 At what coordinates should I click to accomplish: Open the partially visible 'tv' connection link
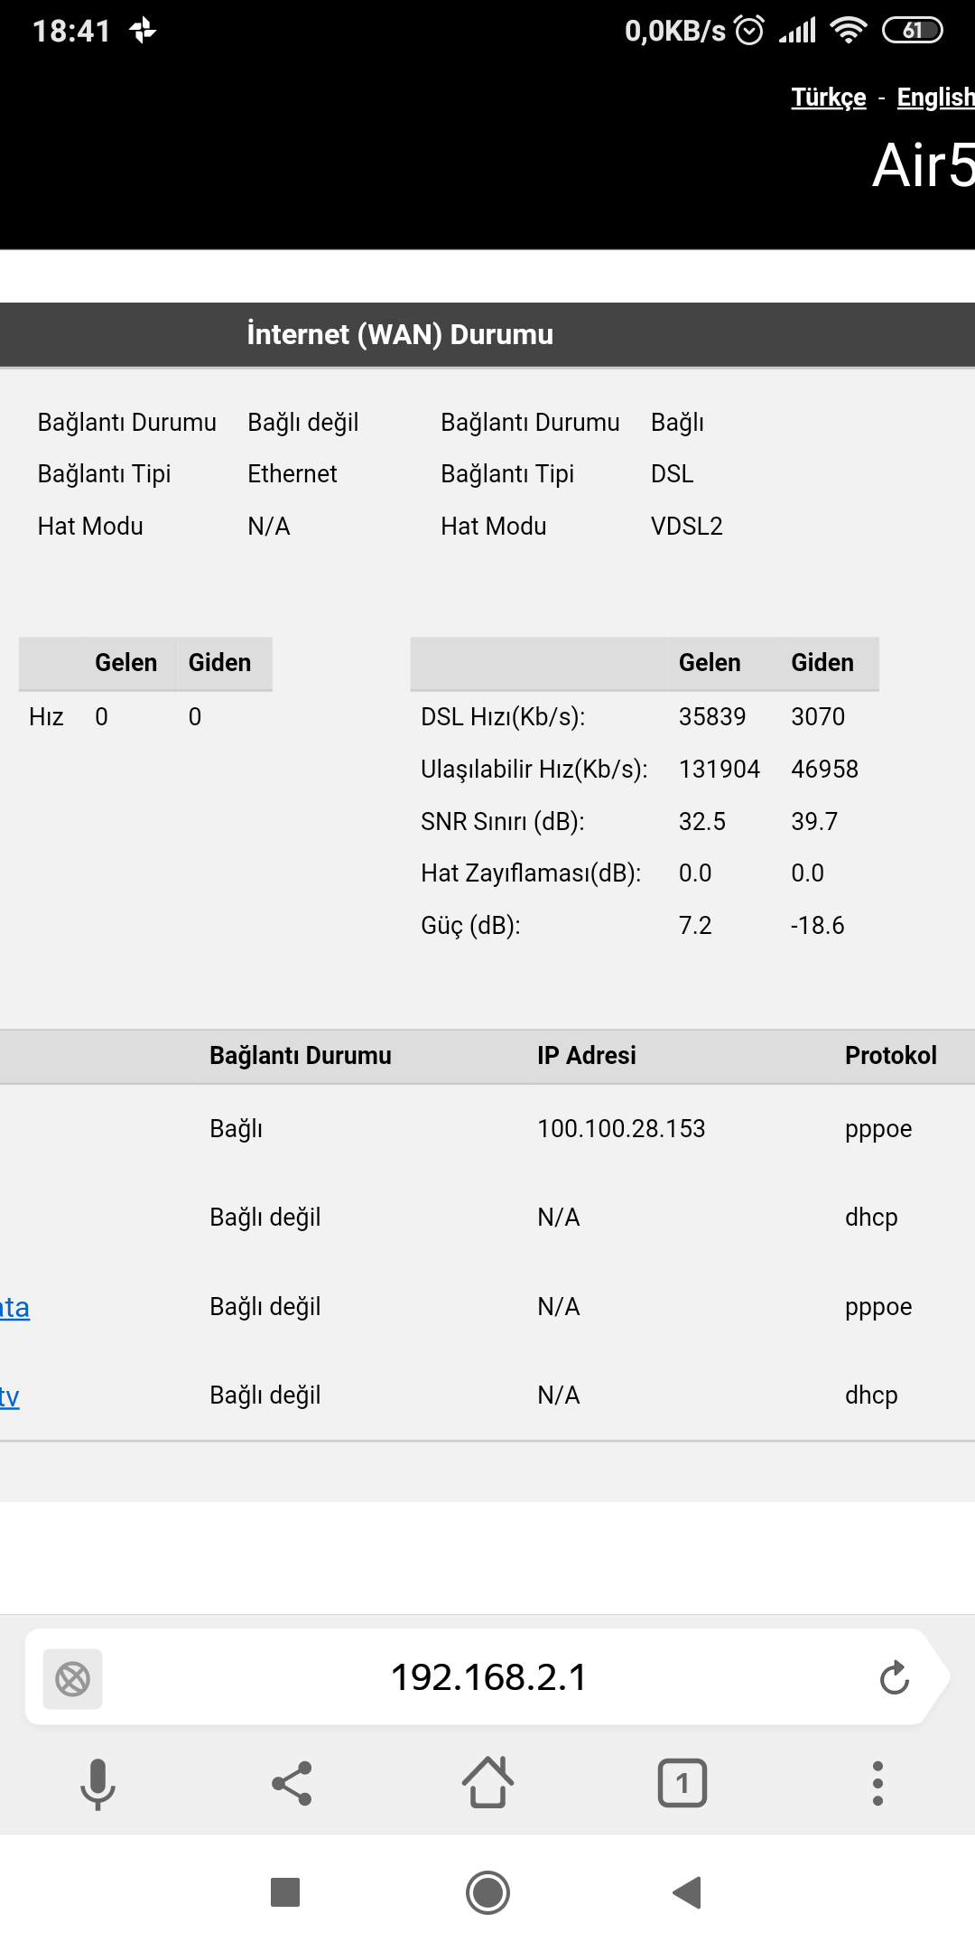point(10,1396)
